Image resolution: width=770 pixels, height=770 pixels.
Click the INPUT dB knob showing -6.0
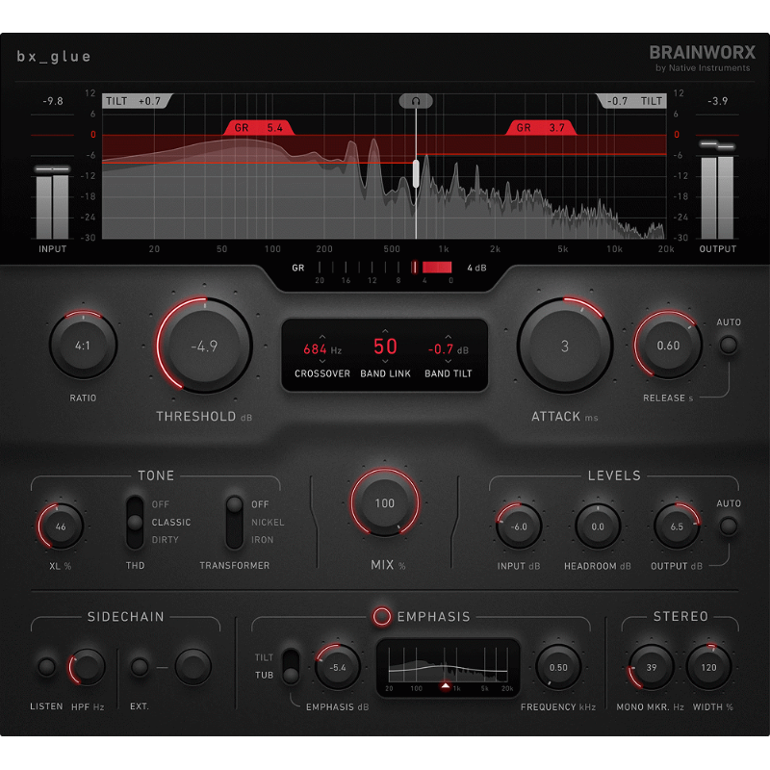[519, 526]
